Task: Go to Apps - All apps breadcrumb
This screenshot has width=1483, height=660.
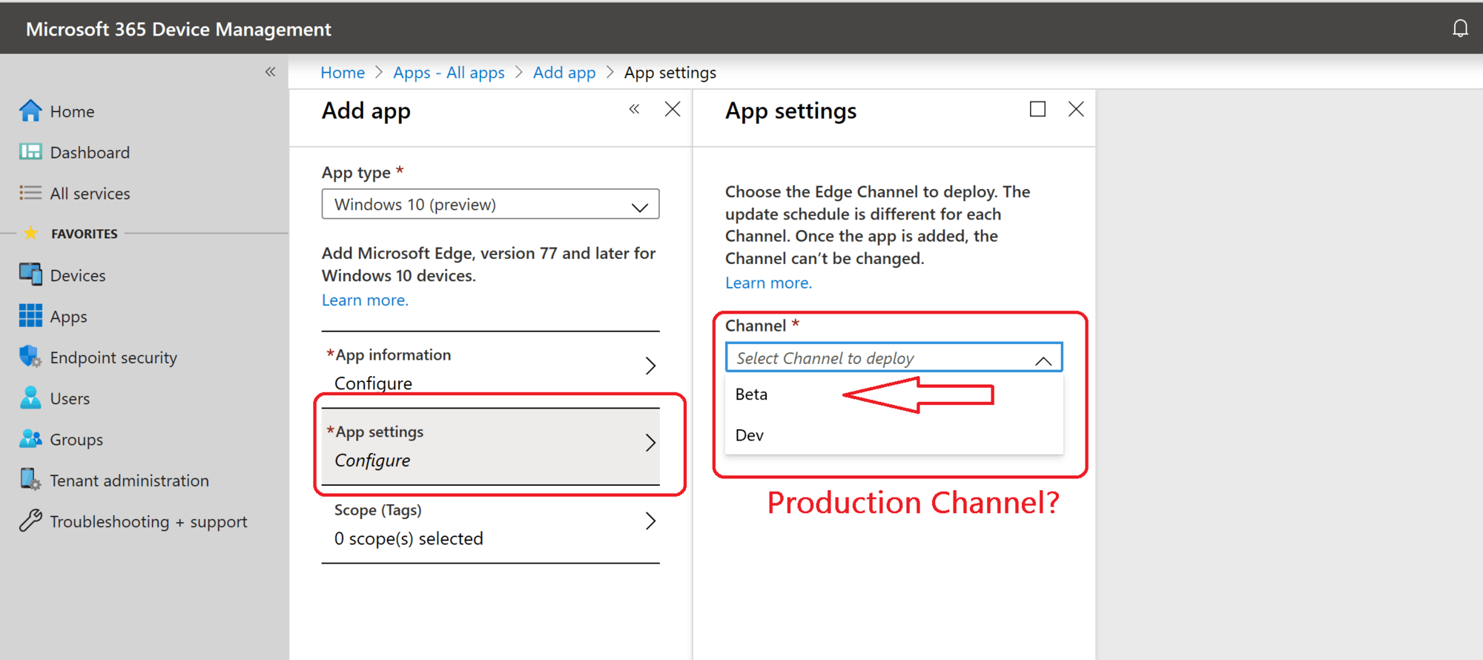Action: pos(449,73)
